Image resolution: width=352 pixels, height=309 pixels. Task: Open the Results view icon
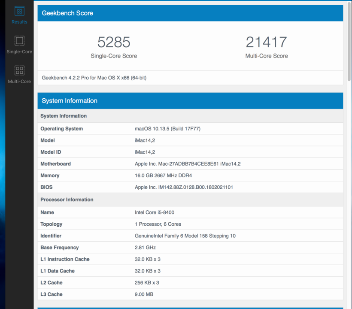(x=19, y=11)
